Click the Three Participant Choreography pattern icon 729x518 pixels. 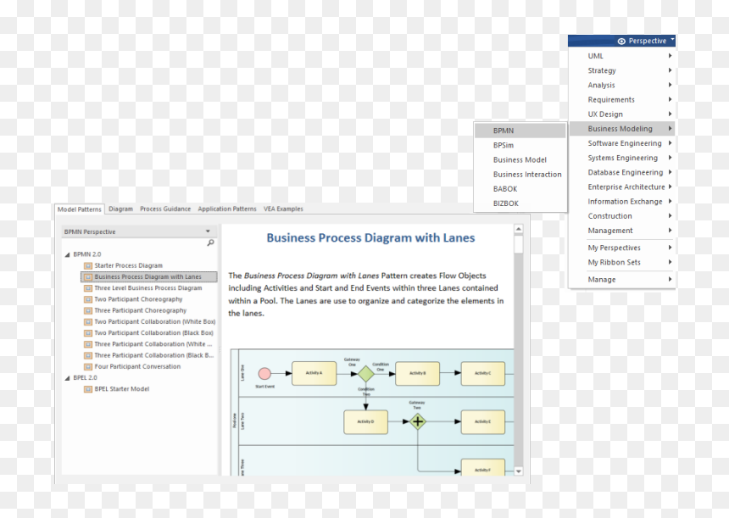[88, 310]
